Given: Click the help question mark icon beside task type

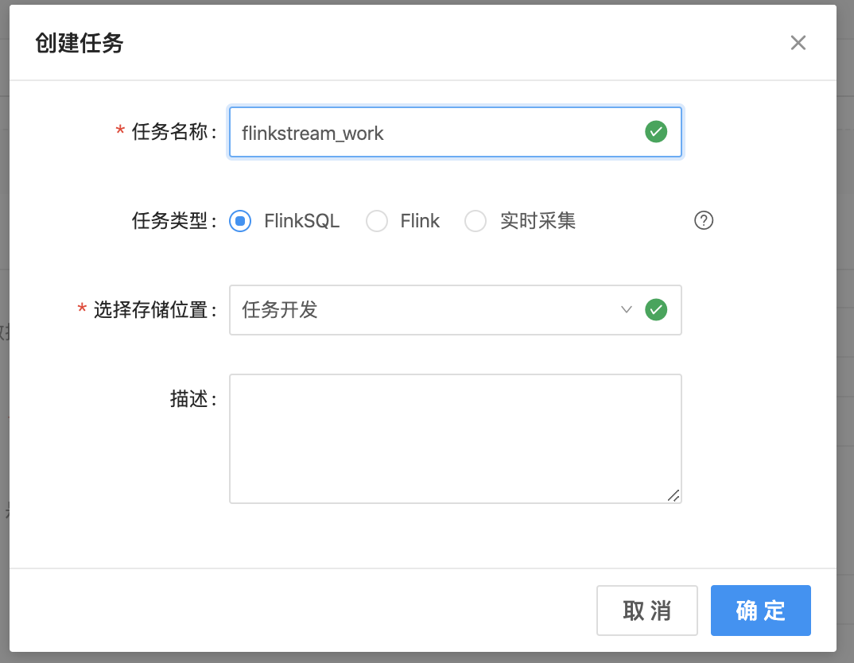Looking at the screenshot, I should click(704, 220).
